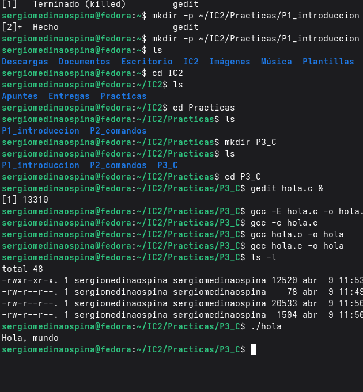Select the Música directory in the listing

276,62
